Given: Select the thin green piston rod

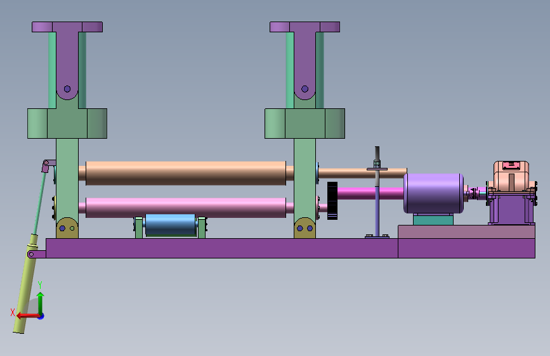Looking at the screenshot, I should (x=39, y=203).
